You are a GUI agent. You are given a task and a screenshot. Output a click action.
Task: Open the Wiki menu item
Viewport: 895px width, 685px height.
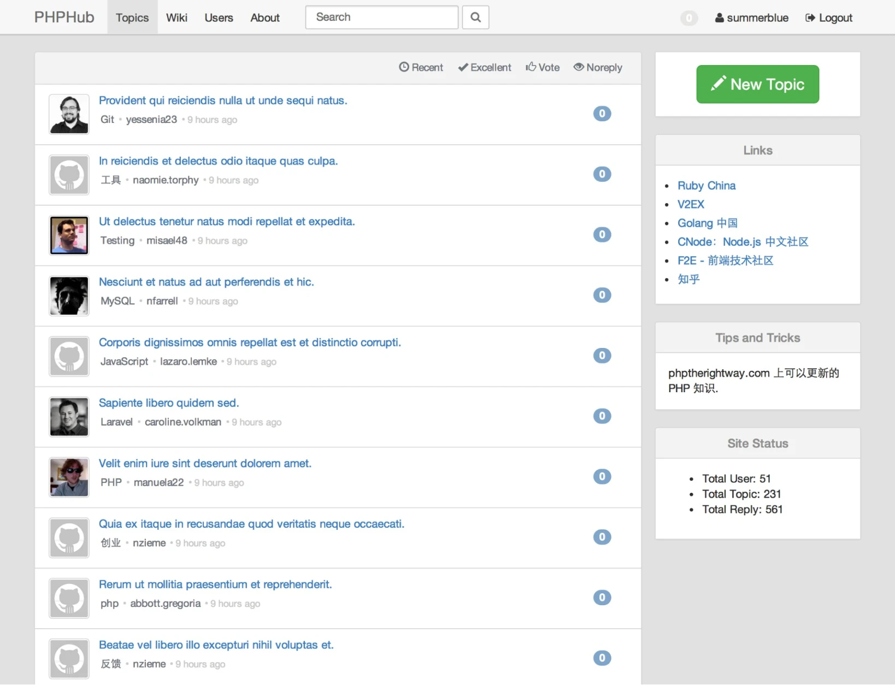point(176,17)
